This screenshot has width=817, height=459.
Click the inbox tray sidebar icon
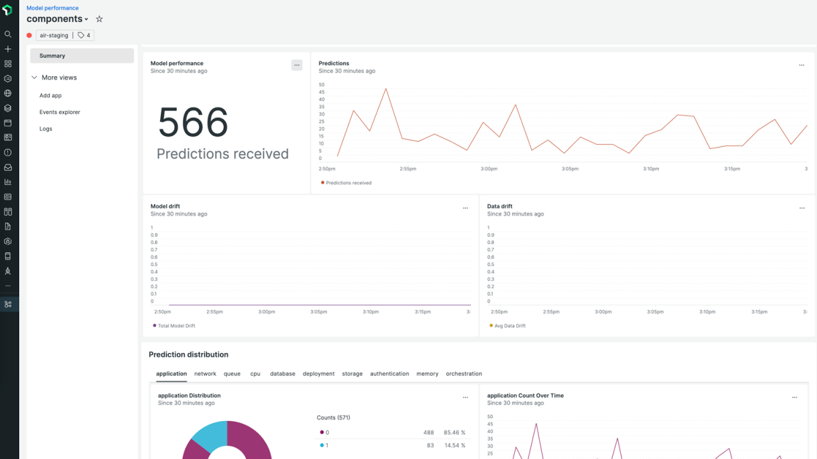[8, 167]
